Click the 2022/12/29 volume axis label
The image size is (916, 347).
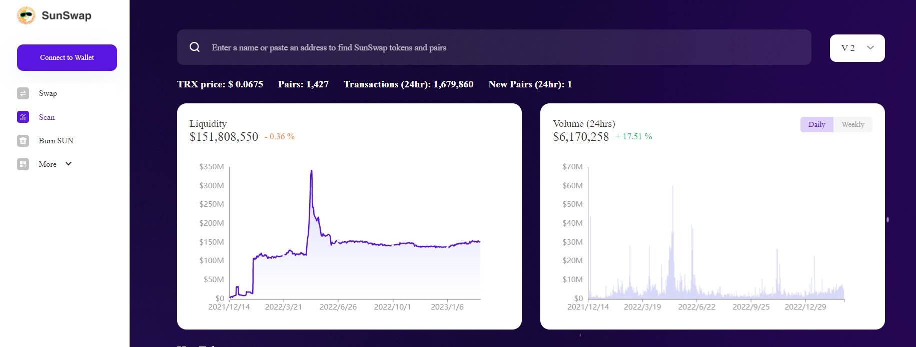[x=805, y=307]
